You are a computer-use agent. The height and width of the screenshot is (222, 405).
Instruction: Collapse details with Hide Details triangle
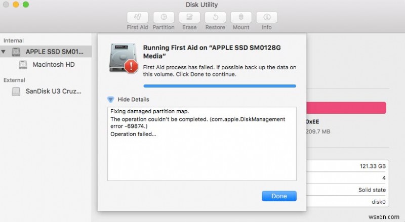[x=111, y=99]
